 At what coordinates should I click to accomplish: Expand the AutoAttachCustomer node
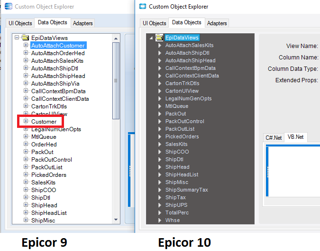(x=26, y=45)
